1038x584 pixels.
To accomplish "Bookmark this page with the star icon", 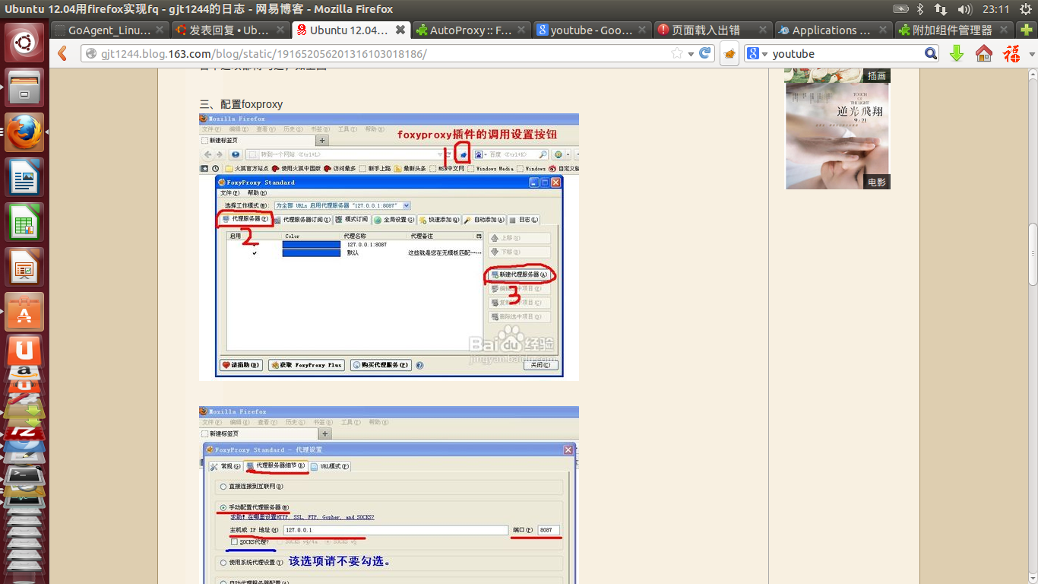I will [x=676, y=54].
